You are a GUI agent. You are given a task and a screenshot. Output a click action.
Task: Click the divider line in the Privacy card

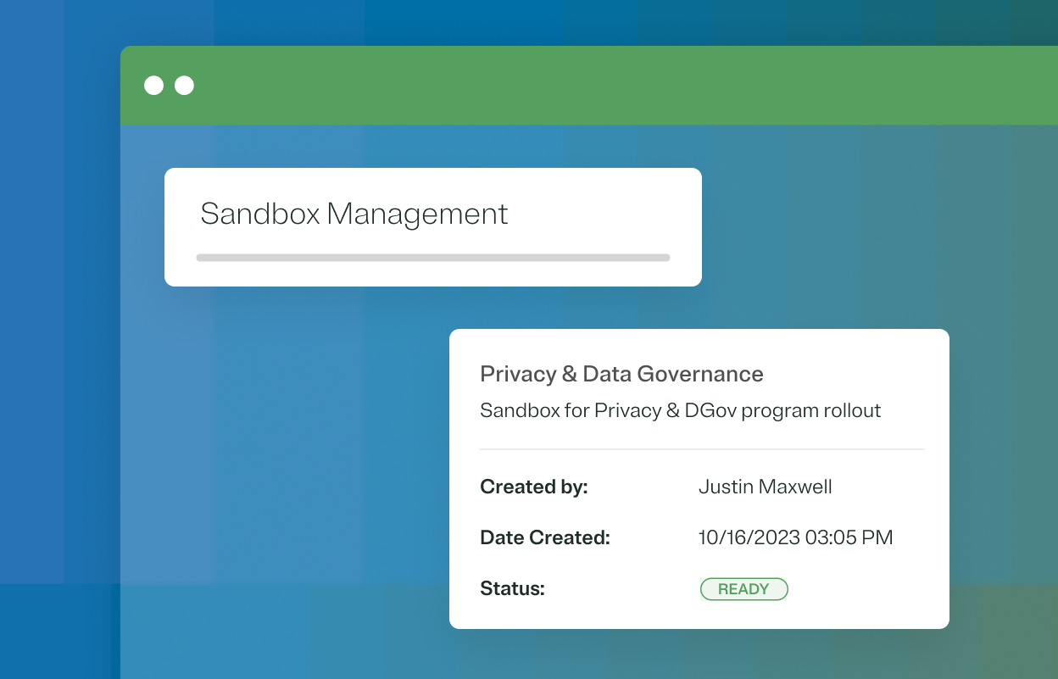click(x=701, y=449)
